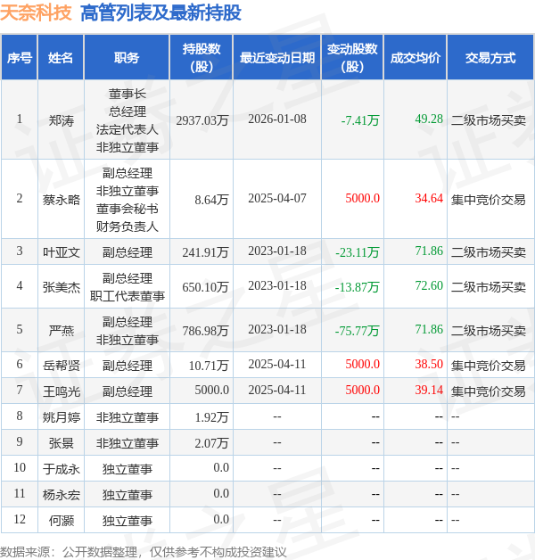The image size is (535, 560).
Task: Click 蔡永略's change value 5000.0
Action: (x=363, y=198)
